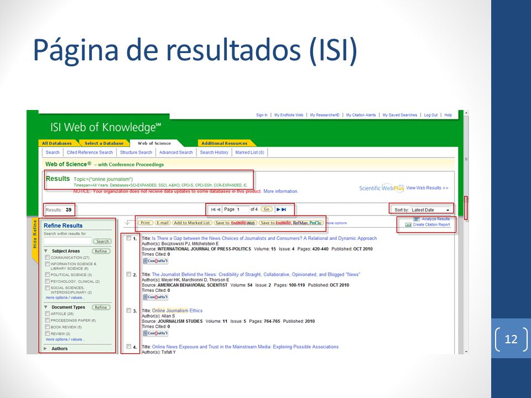Screen dimensions: 531x398
Task: Check the REVIEW document type
Action: 48,334
